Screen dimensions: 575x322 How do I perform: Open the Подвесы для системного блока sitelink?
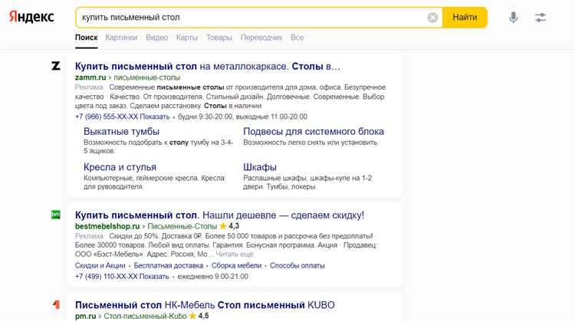click(314, 131)
